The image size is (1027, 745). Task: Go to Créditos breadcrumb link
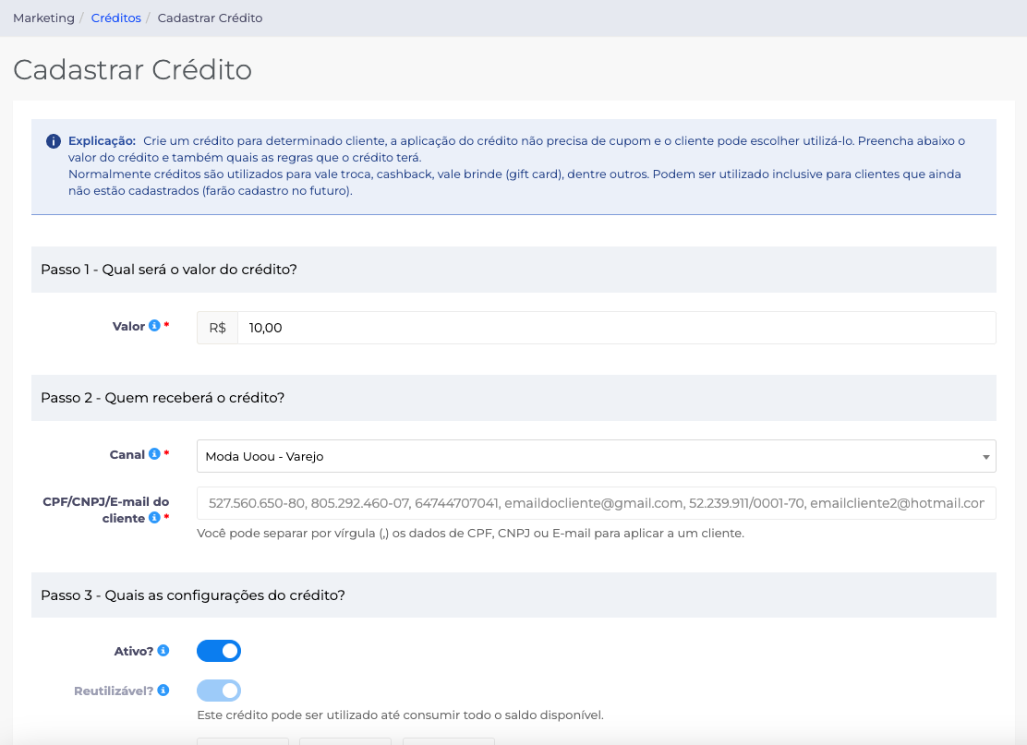[x=116, y=18]
